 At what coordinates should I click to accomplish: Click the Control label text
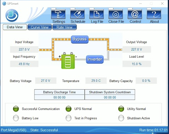[135, 21]
